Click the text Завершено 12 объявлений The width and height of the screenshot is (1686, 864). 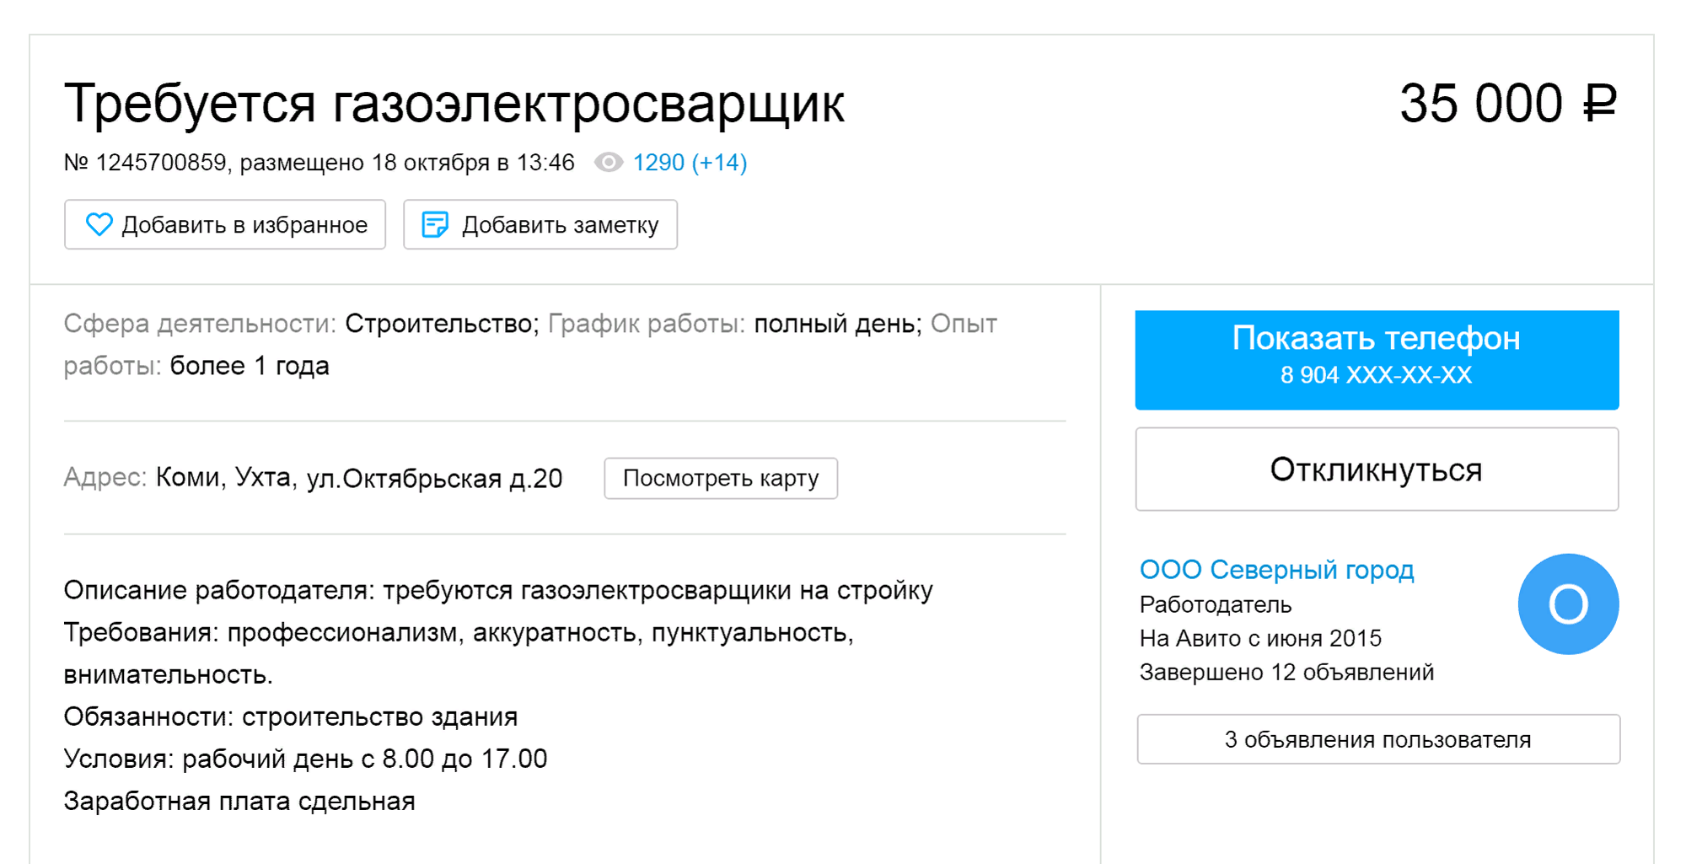[x=1286, y=672]
